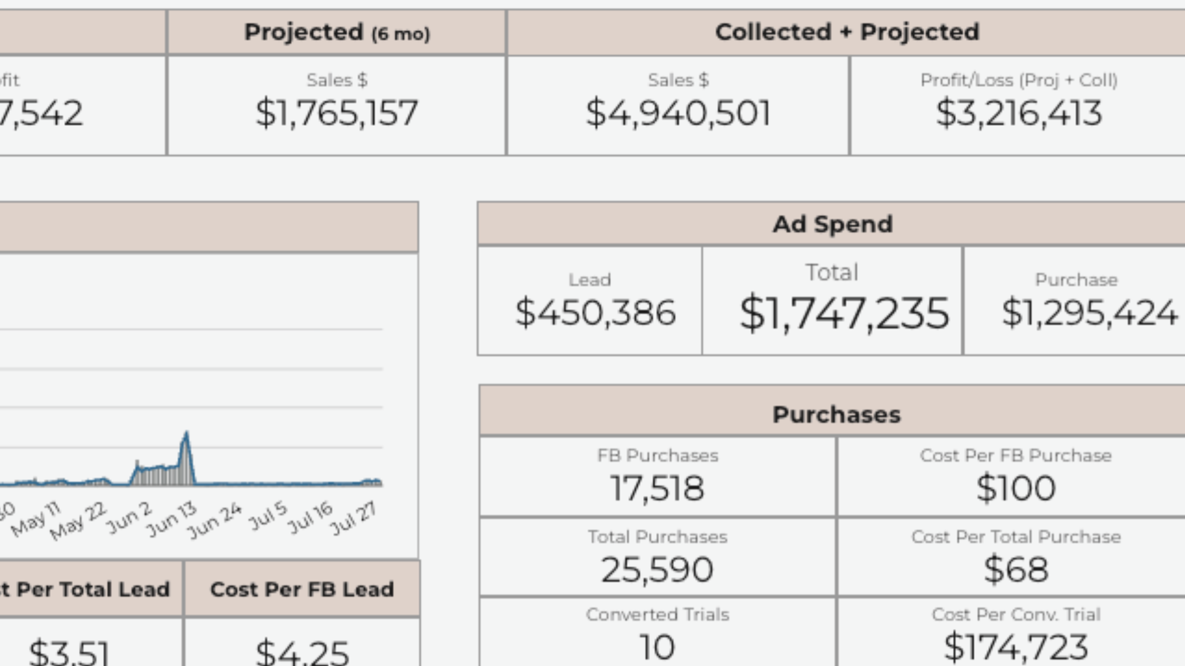Click the Cost Per Total Purchase $68
Viewport: 1185px width, 666px height.
(1015, 570)
